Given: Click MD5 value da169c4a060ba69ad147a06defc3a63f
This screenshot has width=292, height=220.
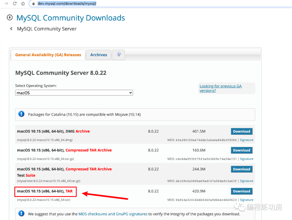Looking at the screenshot, I should (x=206, y=181).
